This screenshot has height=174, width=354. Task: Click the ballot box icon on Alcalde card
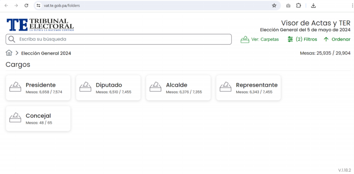[x=156, y=87]
